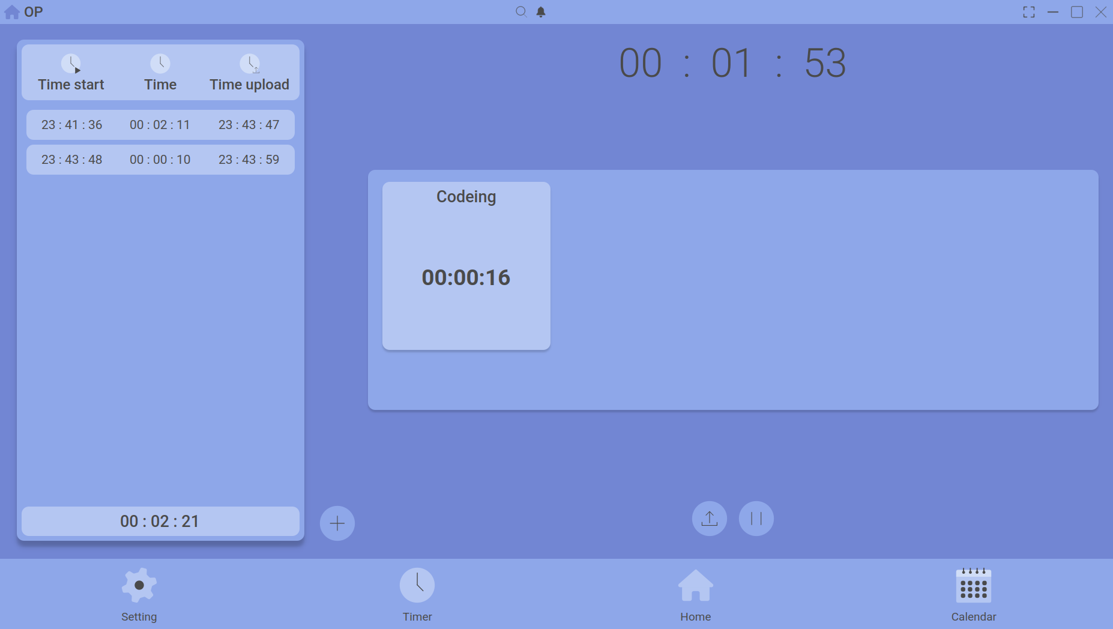This screenshot has height=629, width=1113.
Task: Click duration 00 : 02 : 11
Action: tap(160, 125)
